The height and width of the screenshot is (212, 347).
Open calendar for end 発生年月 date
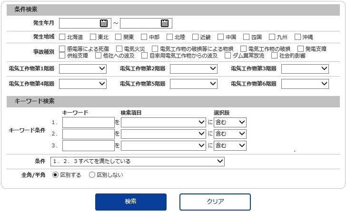(164, 23)
